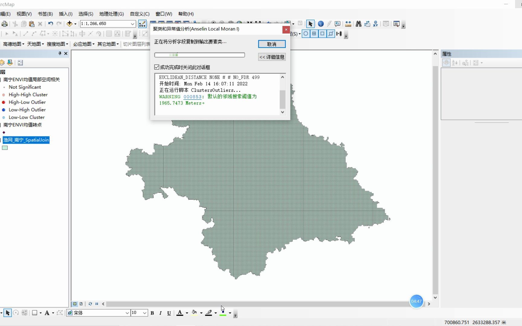Enable 成功完成时关闭此对话框 checkbox
Screen dimensions: 522x326
(157, 67)
